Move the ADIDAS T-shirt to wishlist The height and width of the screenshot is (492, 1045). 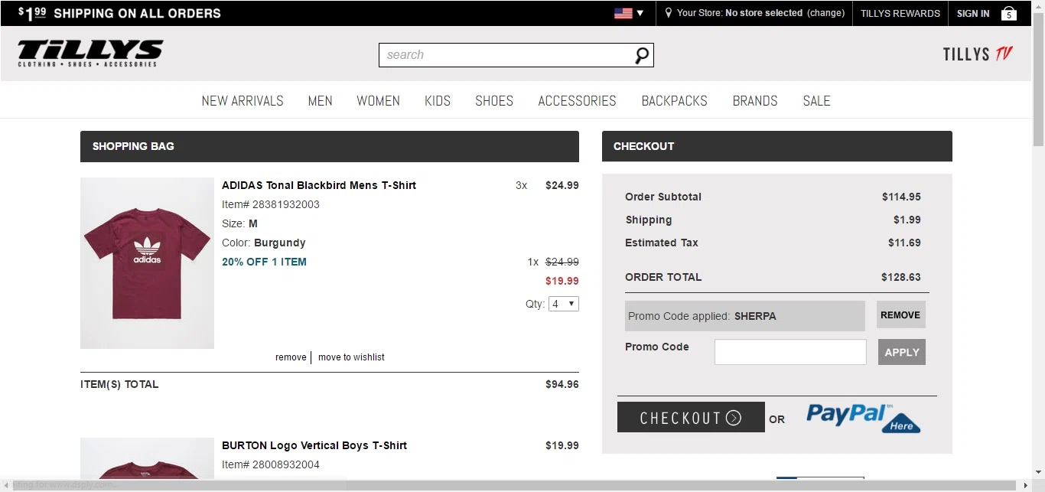pyautogui.click(x=351, y=357)
